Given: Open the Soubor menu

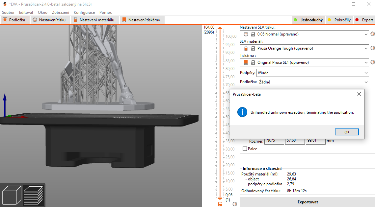Looking at the screenshot, I should pos(8,12).
